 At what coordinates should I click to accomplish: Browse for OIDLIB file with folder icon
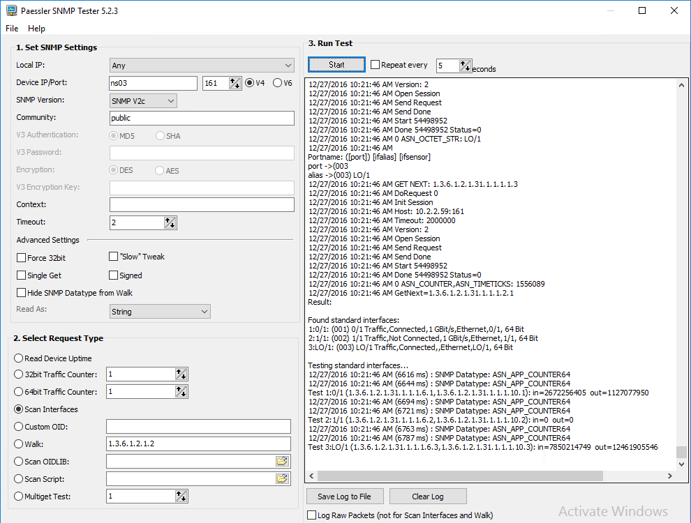282,461
